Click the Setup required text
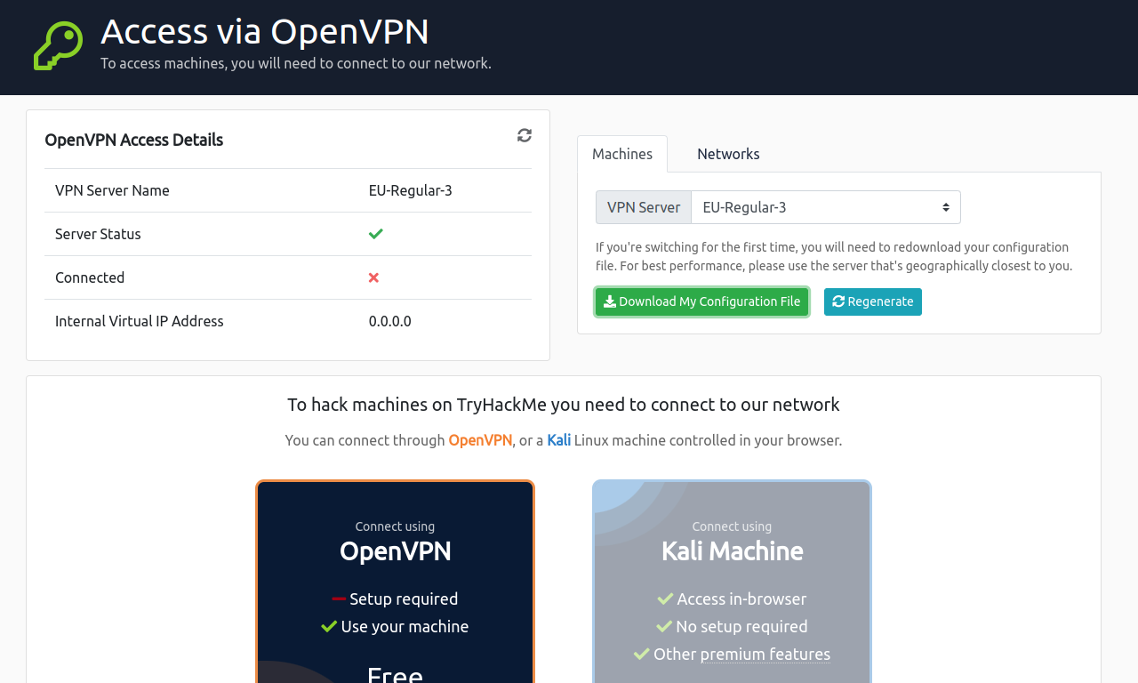 pyautogui.click(x=404, y=599)
